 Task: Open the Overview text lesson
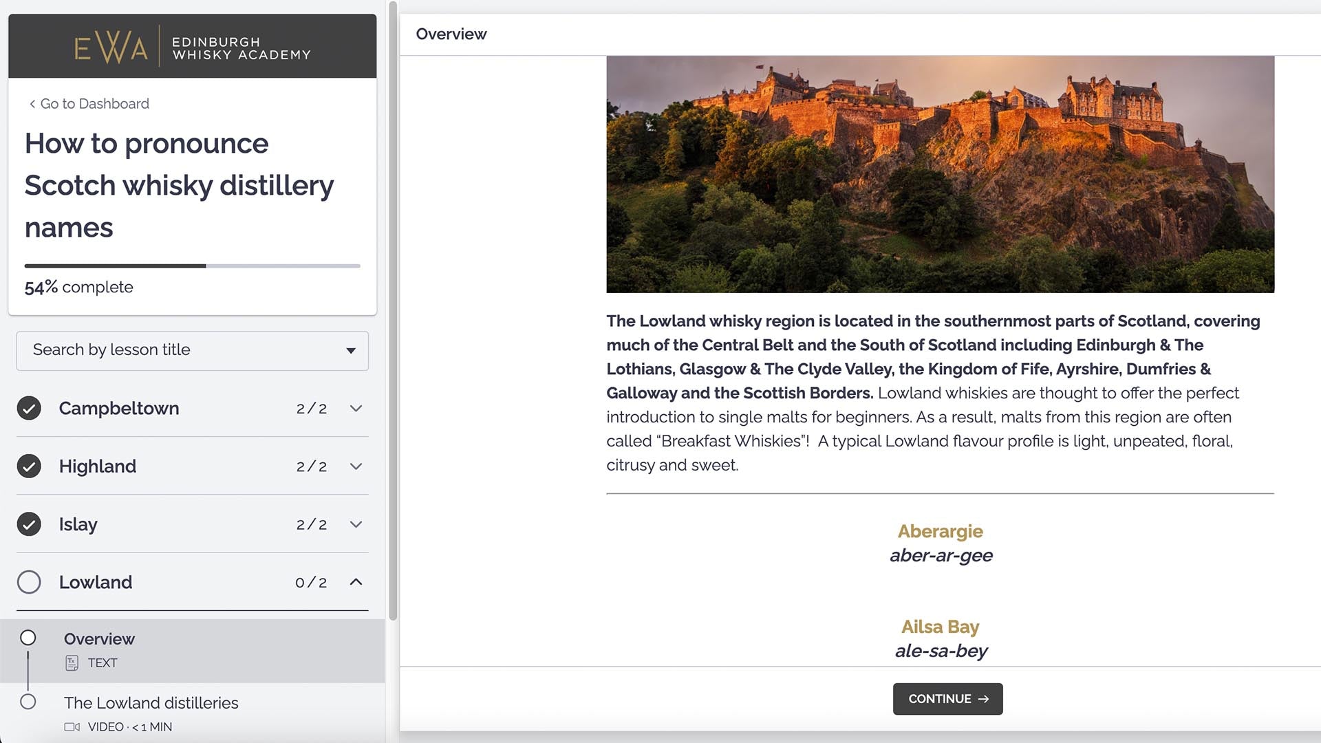point(193,651)
